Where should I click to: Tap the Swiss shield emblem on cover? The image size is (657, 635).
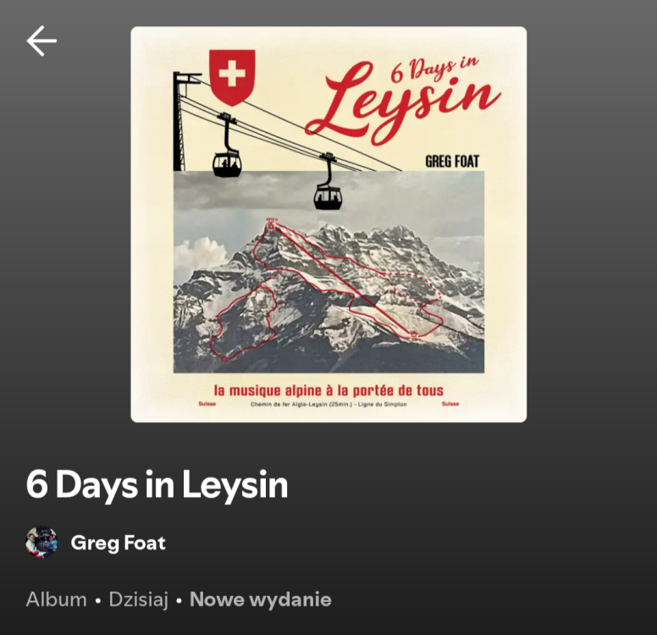point(232,78)
